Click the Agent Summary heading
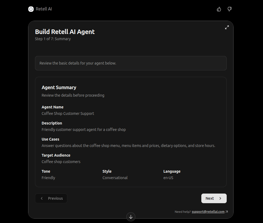263x223 pixels. 59,88
